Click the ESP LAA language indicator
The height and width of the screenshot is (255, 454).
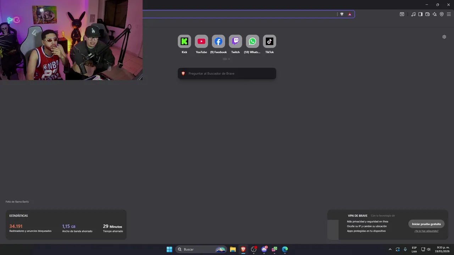coord(414,249)
